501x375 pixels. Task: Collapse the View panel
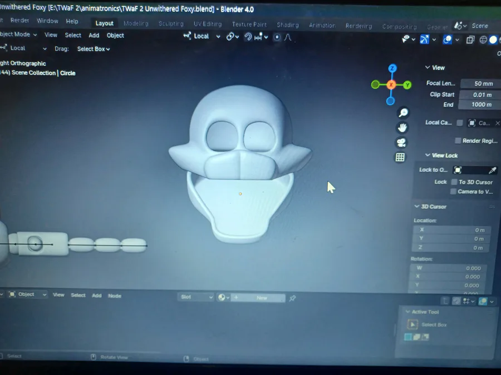click(x=435, y=68)
